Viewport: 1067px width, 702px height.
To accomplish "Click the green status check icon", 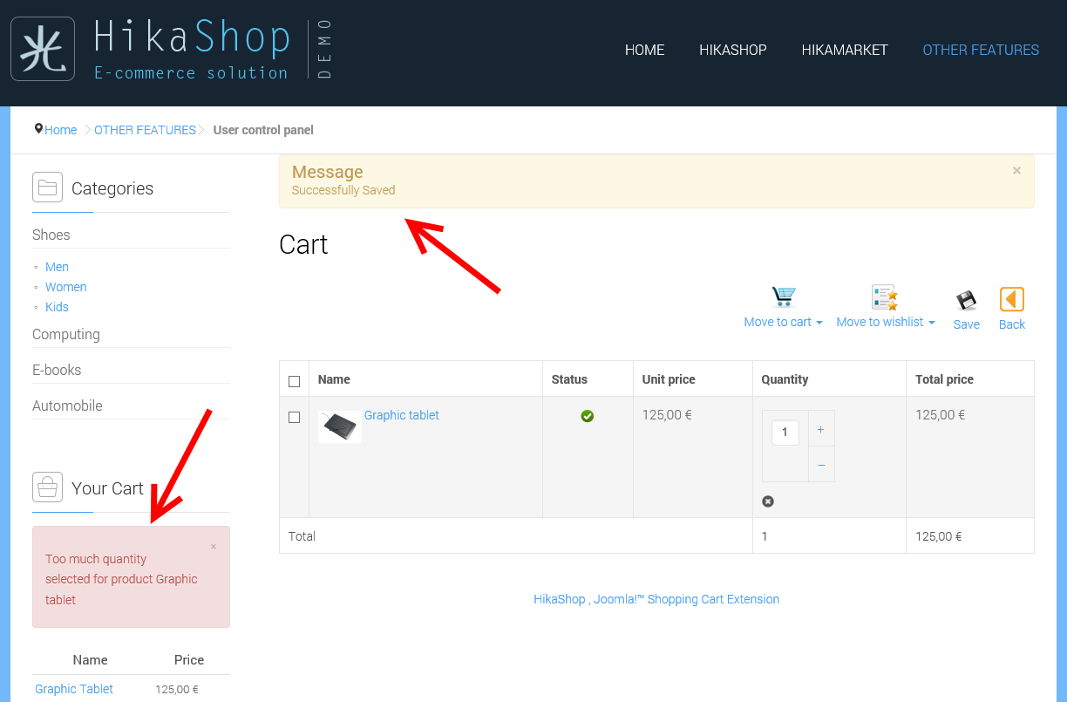I will pos(588,416).
